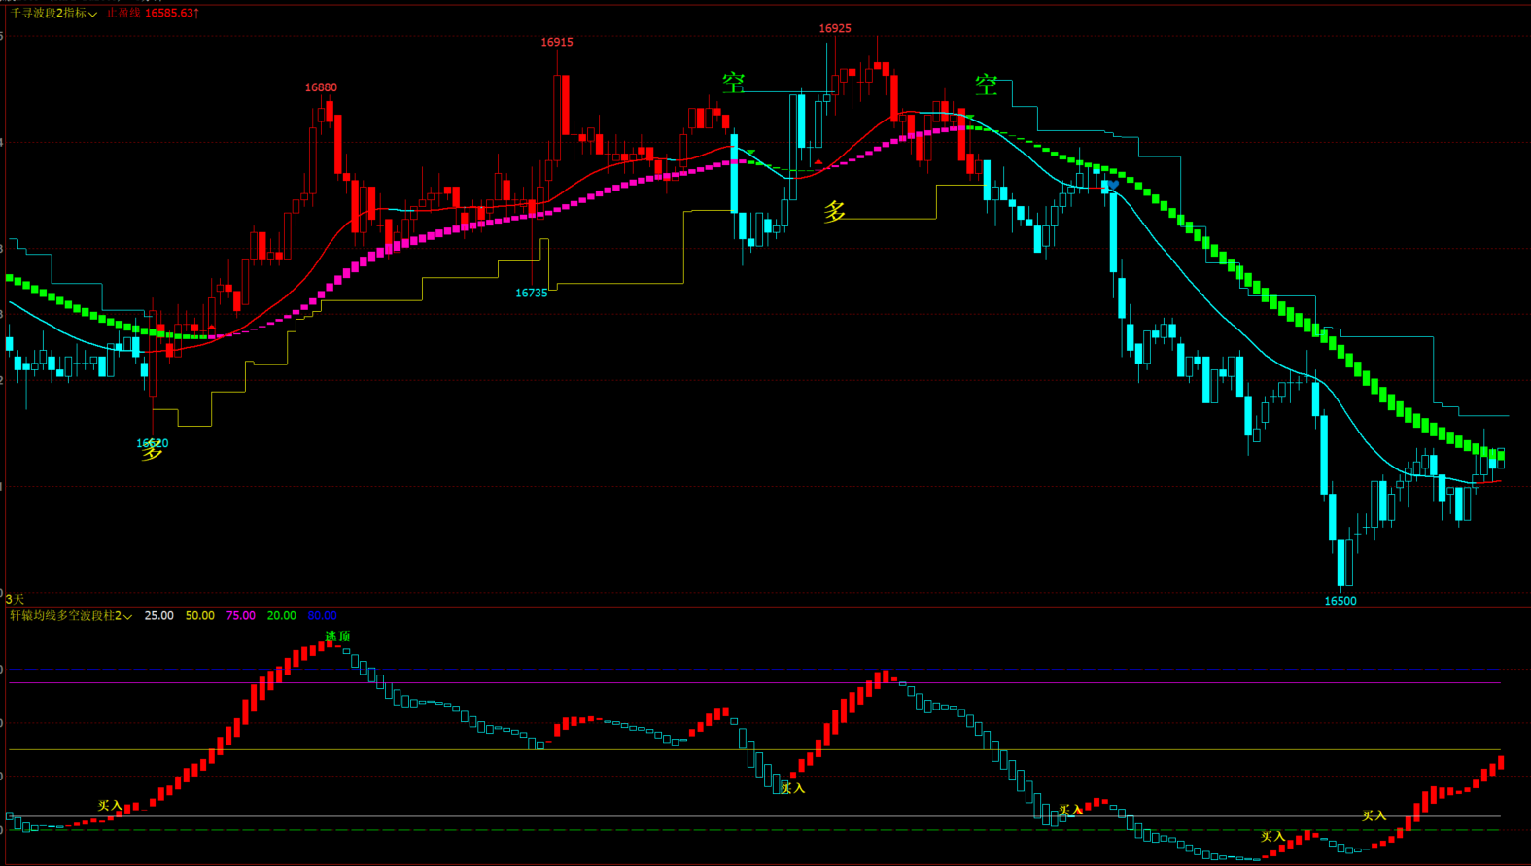Select the white 25.00 parameter value
This screenshot has height=866, width=1531.
[158, 616]
